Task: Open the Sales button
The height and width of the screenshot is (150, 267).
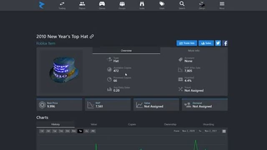Action: click(206, 43)
